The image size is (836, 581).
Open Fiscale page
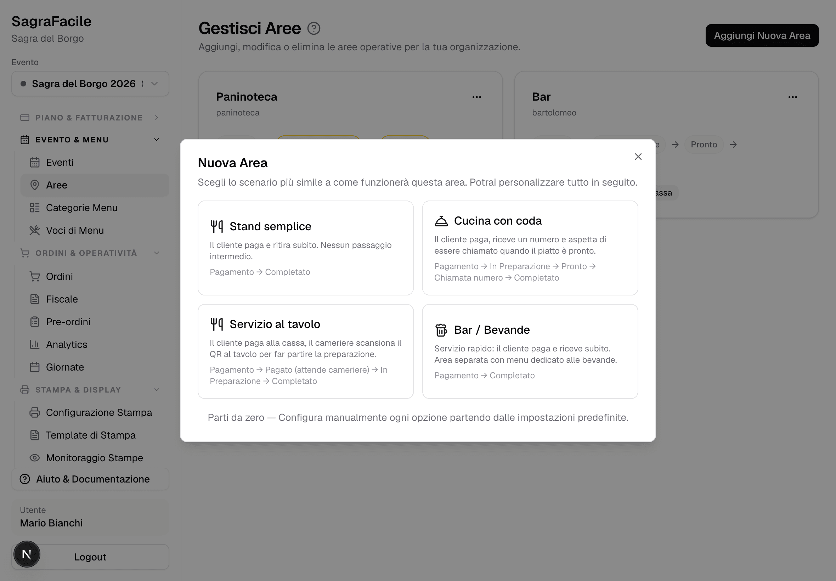point(95,299)
